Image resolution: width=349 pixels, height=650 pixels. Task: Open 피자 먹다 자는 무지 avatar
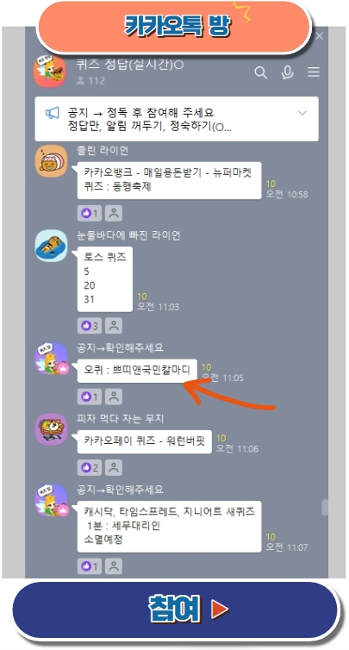point(51,429)
